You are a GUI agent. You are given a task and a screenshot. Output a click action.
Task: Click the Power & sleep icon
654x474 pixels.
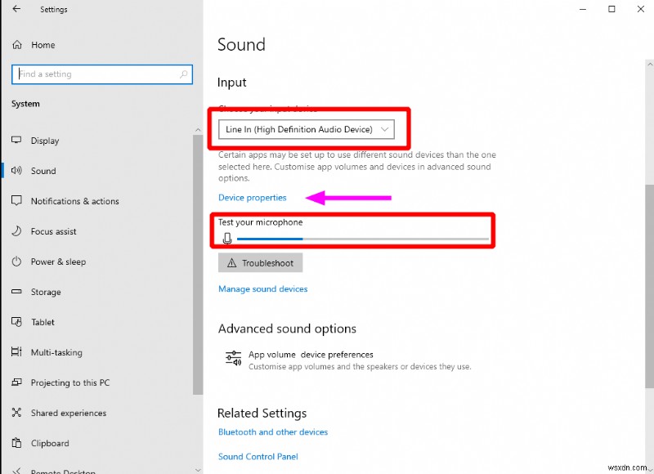coord(17,262)
